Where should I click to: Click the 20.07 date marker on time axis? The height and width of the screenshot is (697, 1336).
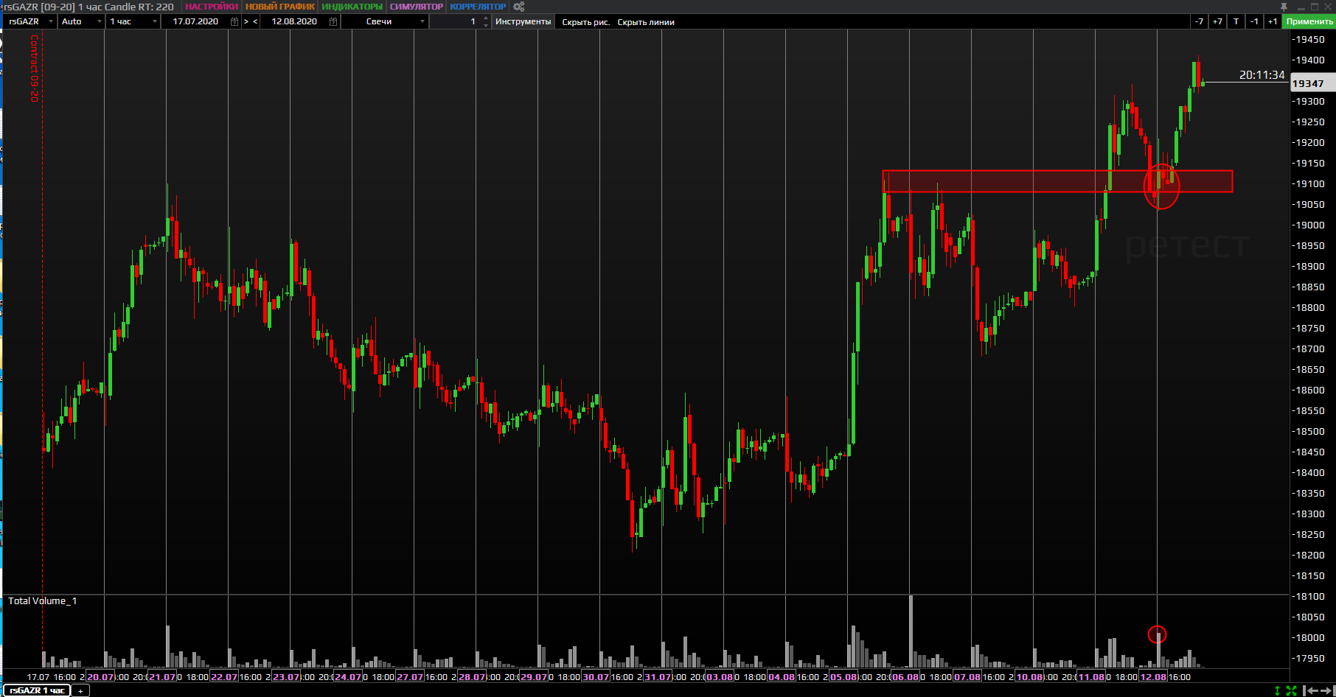coord(100,676)
